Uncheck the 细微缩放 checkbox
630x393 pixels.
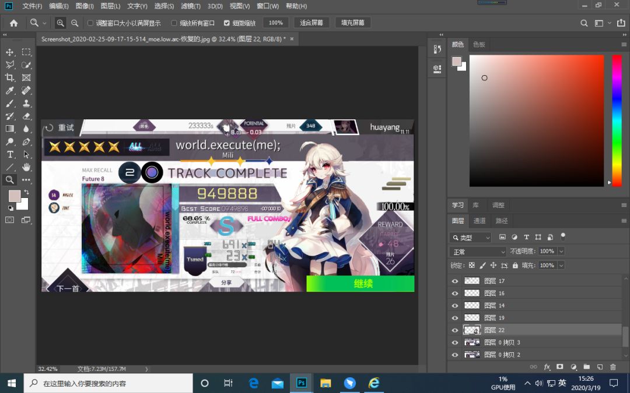[226, 23]
